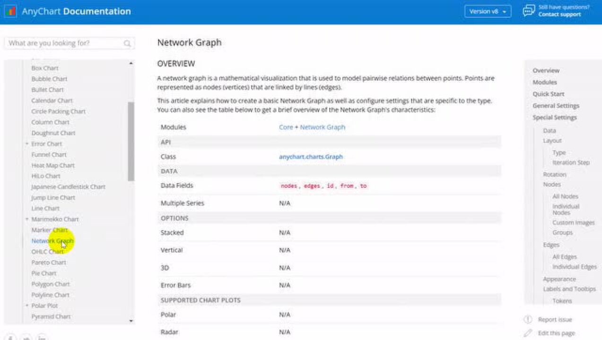Jump to the Appearance section

pos(559,279)
